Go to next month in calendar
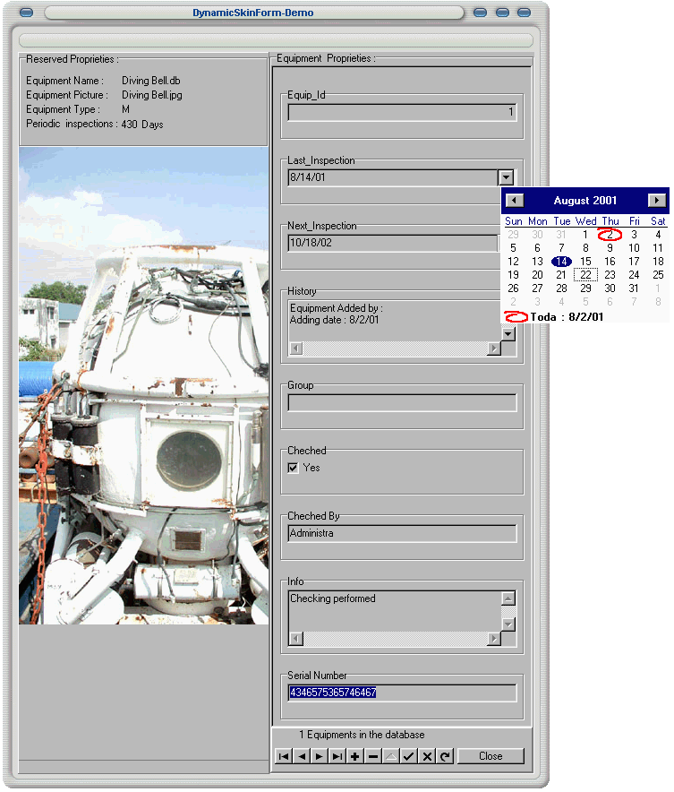Image resolution: width=674 pixels, height=792 pixels. point(657,201)
